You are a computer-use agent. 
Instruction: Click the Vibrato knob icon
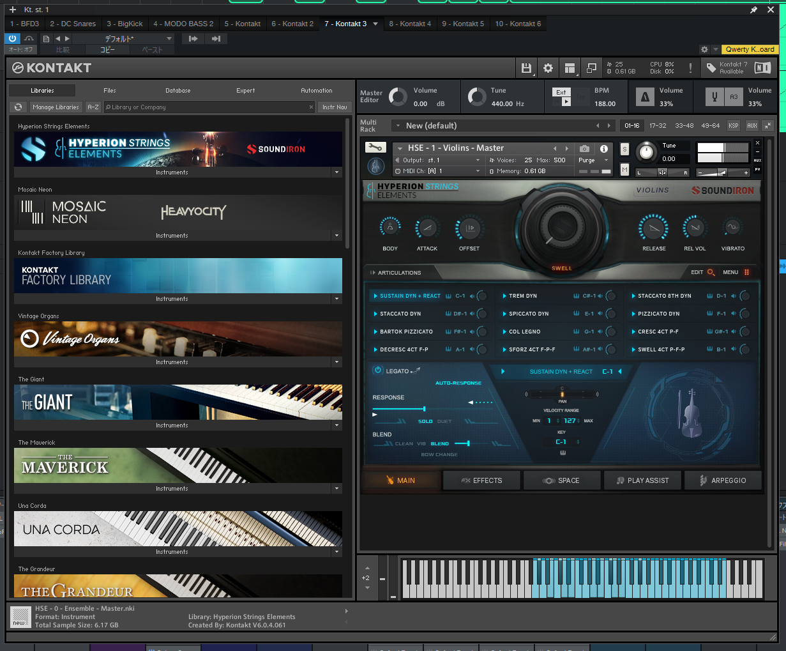[x=732, y=227]
